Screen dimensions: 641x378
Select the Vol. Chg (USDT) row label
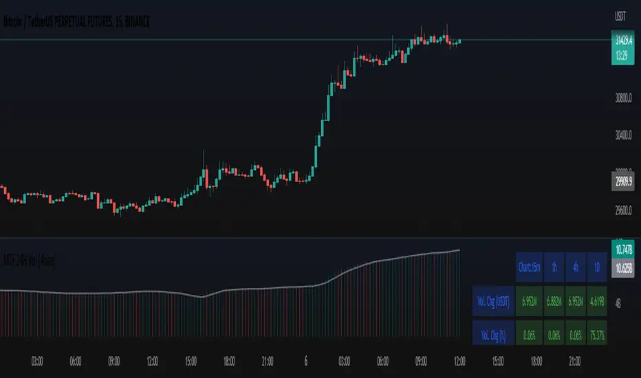click(x=493, y=300)
